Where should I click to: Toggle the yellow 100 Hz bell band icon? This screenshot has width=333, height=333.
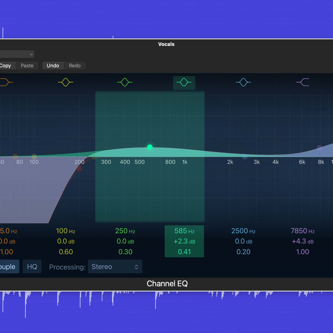point(65,82)
